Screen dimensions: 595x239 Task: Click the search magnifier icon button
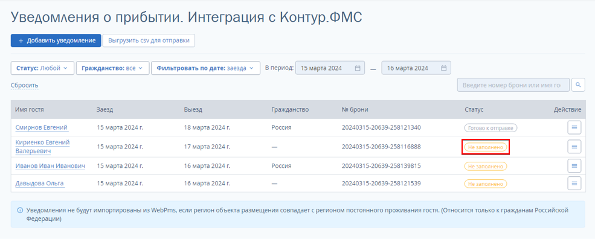(578, 85)
